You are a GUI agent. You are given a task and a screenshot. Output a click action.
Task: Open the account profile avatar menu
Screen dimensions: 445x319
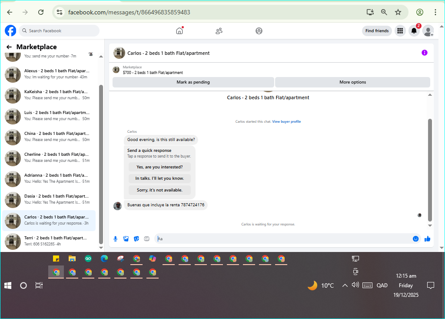point(428,31)
